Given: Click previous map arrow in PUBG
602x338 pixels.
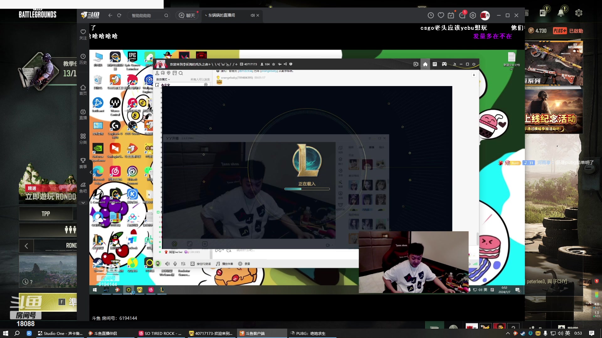Looking at the screenshot, I should tap(26, 246).
